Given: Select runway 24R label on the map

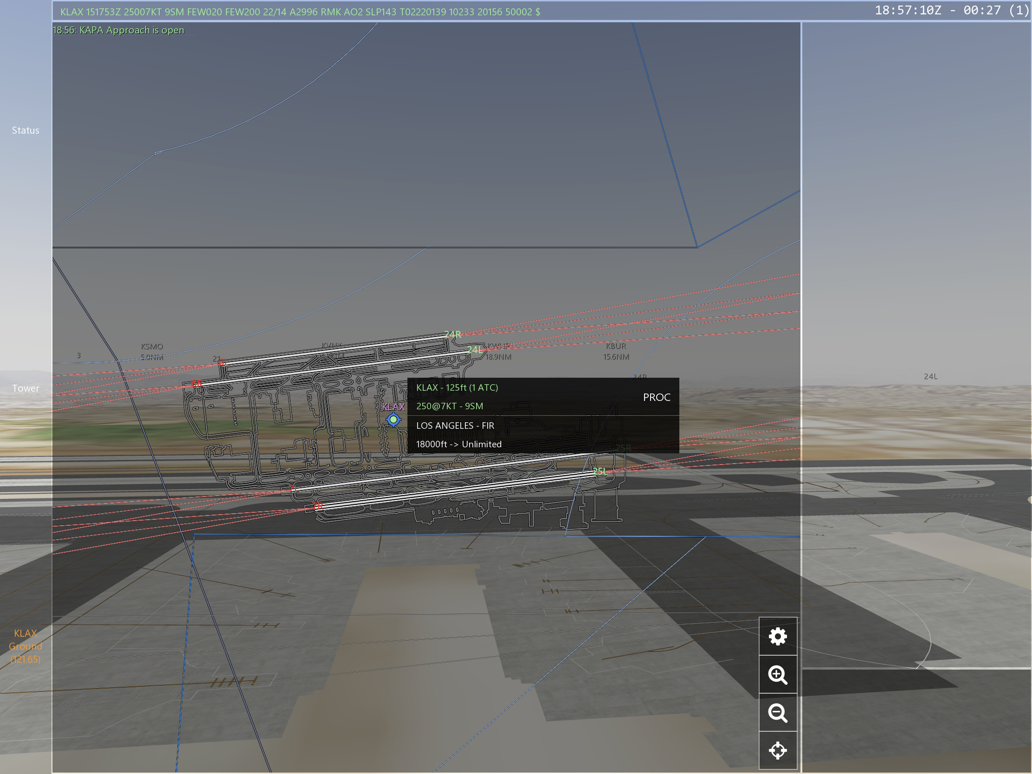Looking at the screenshot, I should click(452, 334).
